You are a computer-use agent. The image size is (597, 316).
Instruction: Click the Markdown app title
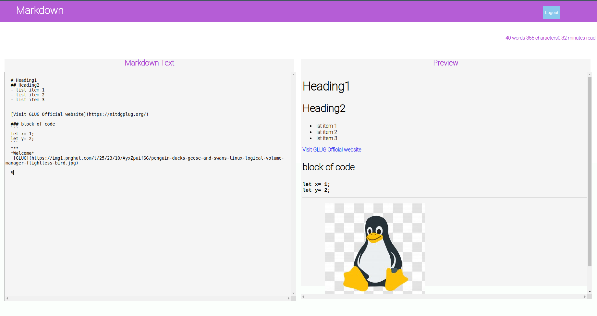tap(40, 10)
